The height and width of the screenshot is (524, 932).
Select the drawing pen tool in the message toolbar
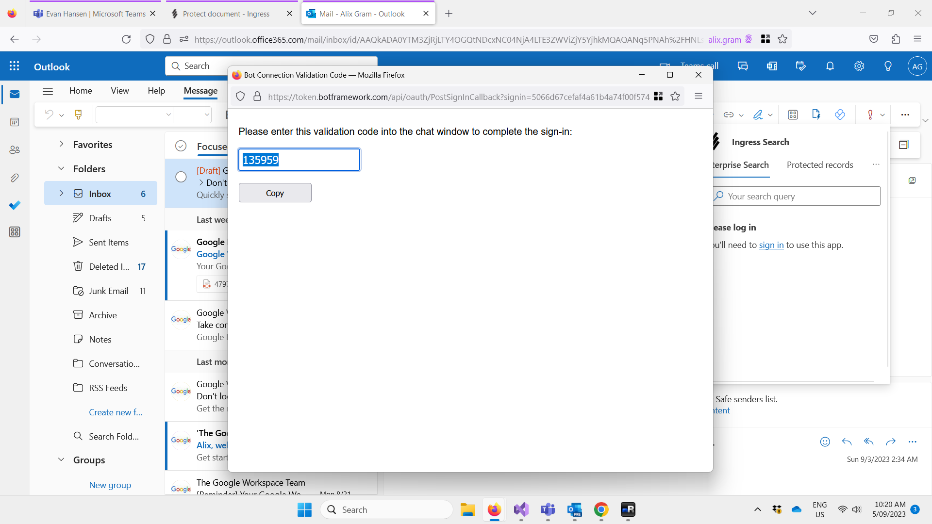[758, 115]
